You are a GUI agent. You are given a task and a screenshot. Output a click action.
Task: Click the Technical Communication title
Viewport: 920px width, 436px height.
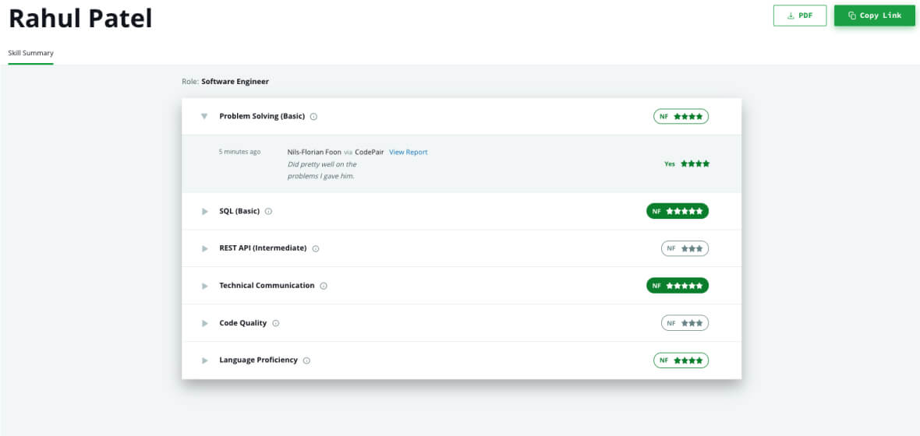[267, 286]
